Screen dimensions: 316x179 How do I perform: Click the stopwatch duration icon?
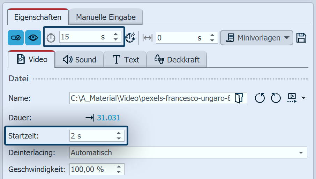tap(51, 38)
